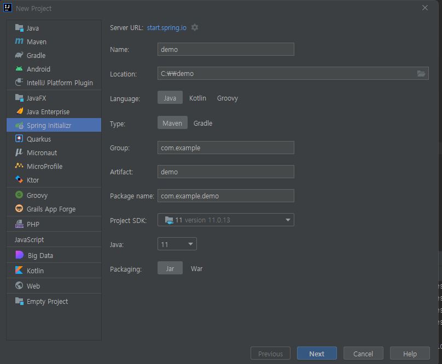
Task: Choose the IntelliJ Platform Plugin icon
Action: coord(19,83)
